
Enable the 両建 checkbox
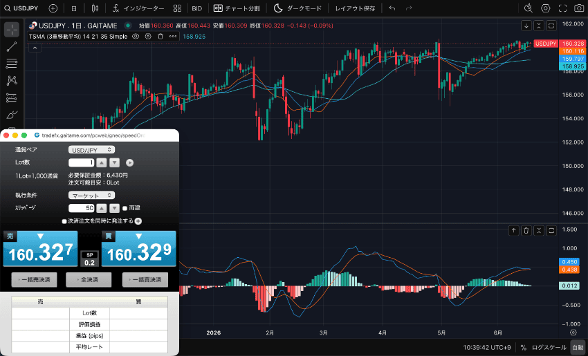coord(125,208)
